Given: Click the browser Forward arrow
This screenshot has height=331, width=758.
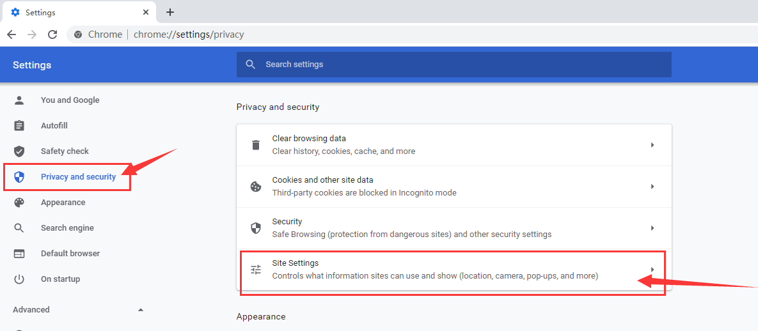Looking at the screenshot, I should pos(32,35).
